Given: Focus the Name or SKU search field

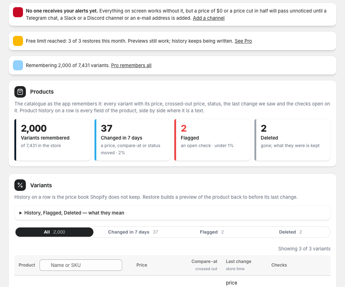Looking at the screenshot, I should [x=81, y=265].
